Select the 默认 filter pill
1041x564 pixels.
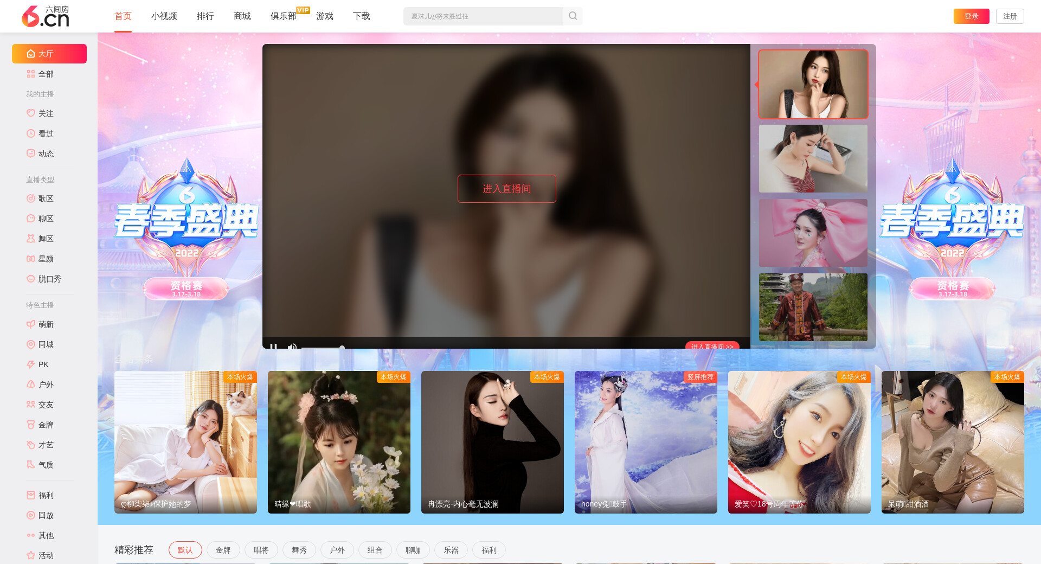point(185,550)
